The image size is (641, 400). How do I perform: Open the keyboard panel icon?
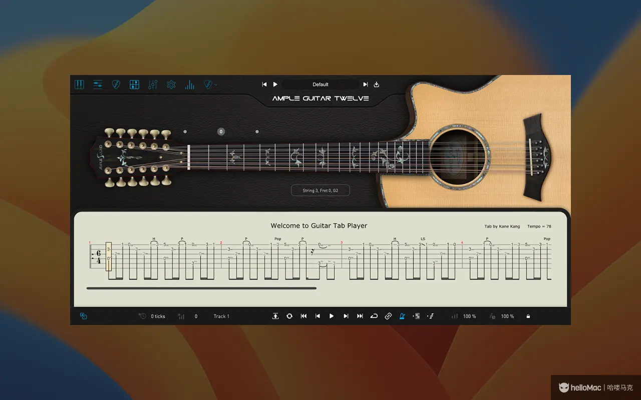click(x=79, y=84)
